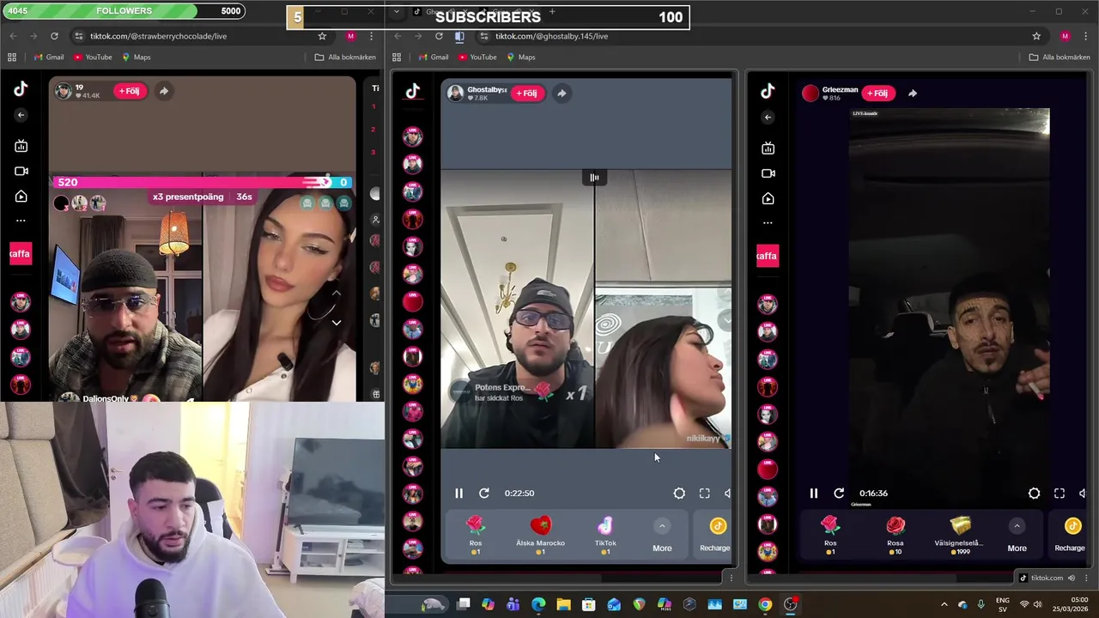
Task: Open Alla bokmärken folder in left window
Action: coord(345,57)
